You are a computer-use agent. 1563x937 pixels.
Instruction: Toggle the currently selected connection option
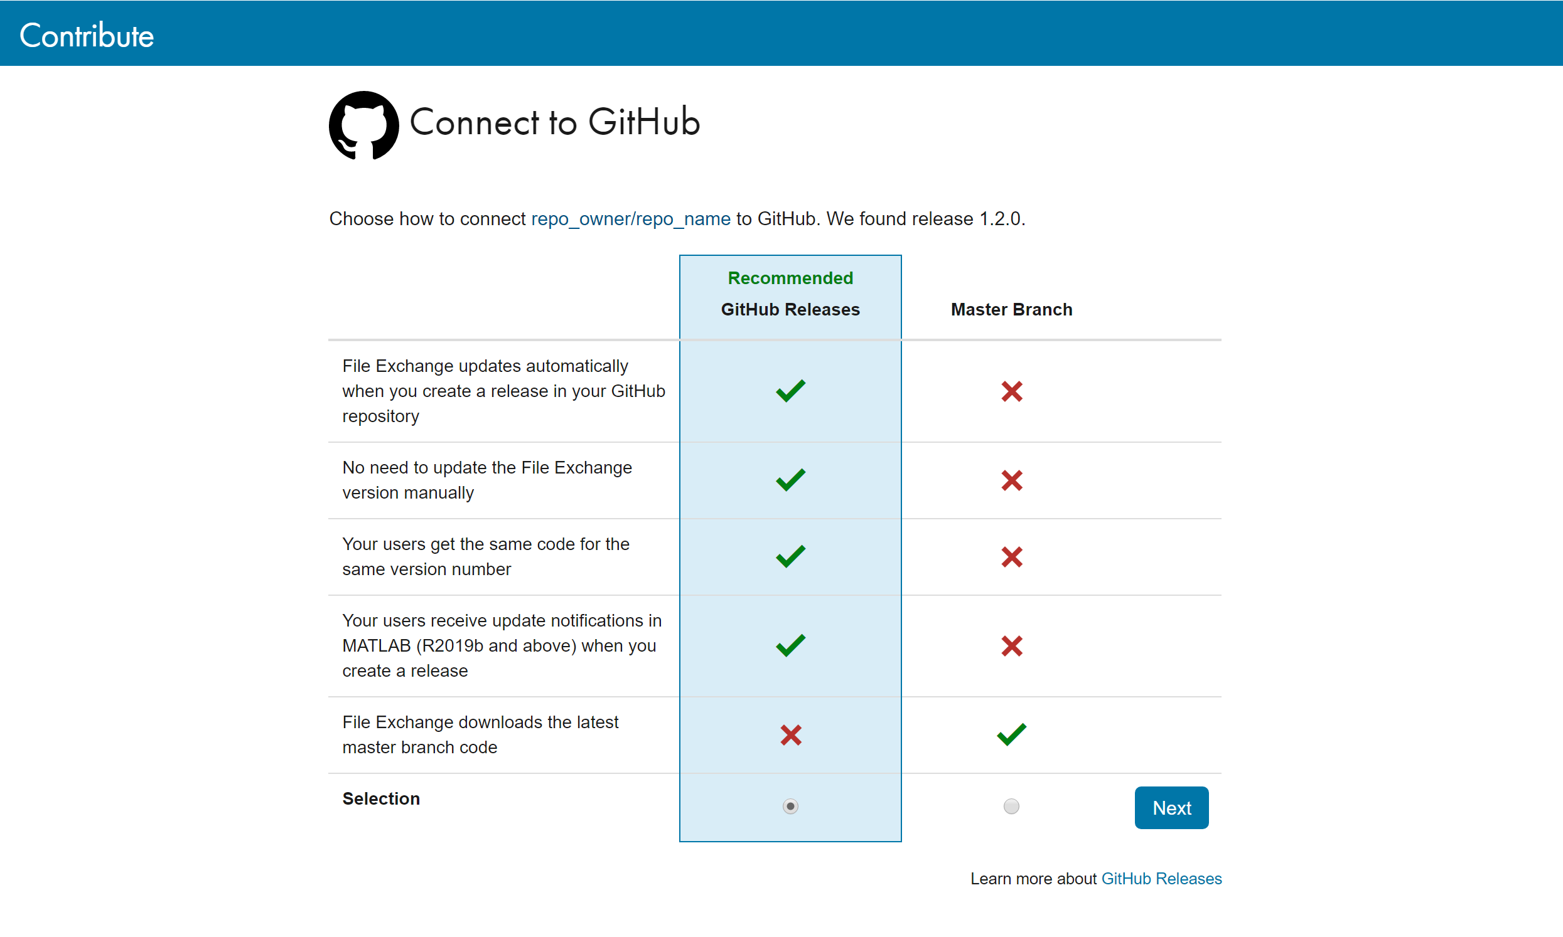pyautogui.click(x=790, y=807)
